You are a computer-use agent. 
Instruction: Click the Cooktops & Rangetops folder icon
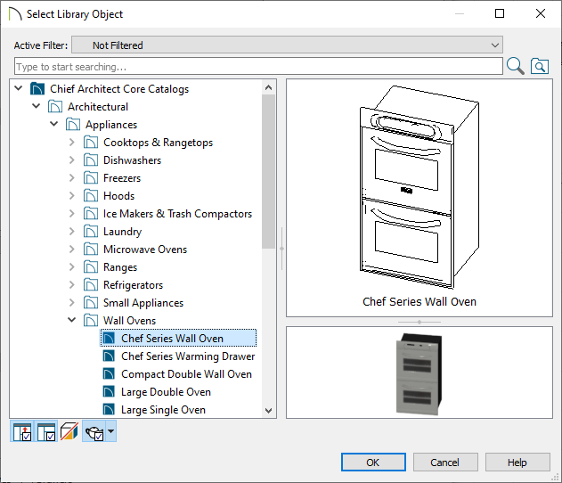pos(91,142)
